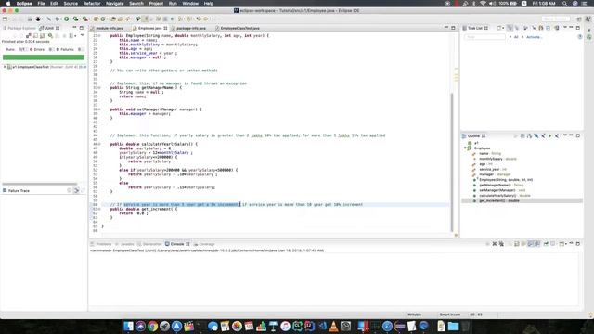Click the Quick Access search field
This screenshot has height=334, width=594.
[x=556, y=19]
